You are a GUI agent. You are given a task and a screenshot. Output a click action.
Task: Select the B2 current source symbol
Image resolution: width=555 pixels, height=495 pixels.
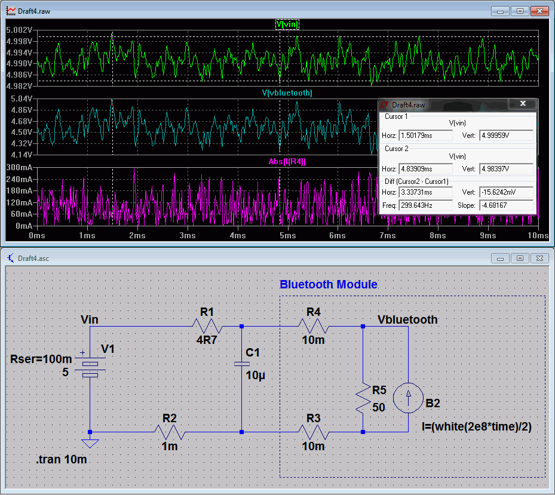(x=408, y=398)
